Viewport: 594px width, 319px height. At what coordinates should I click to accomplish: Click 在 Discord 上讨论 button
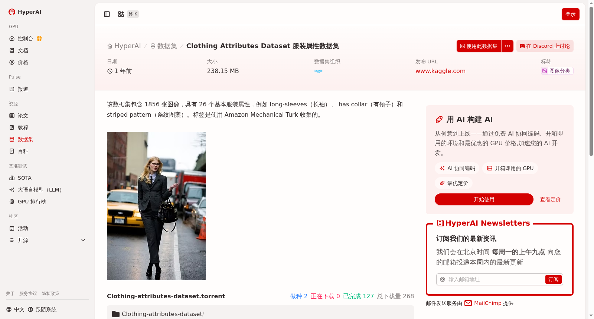545,46
